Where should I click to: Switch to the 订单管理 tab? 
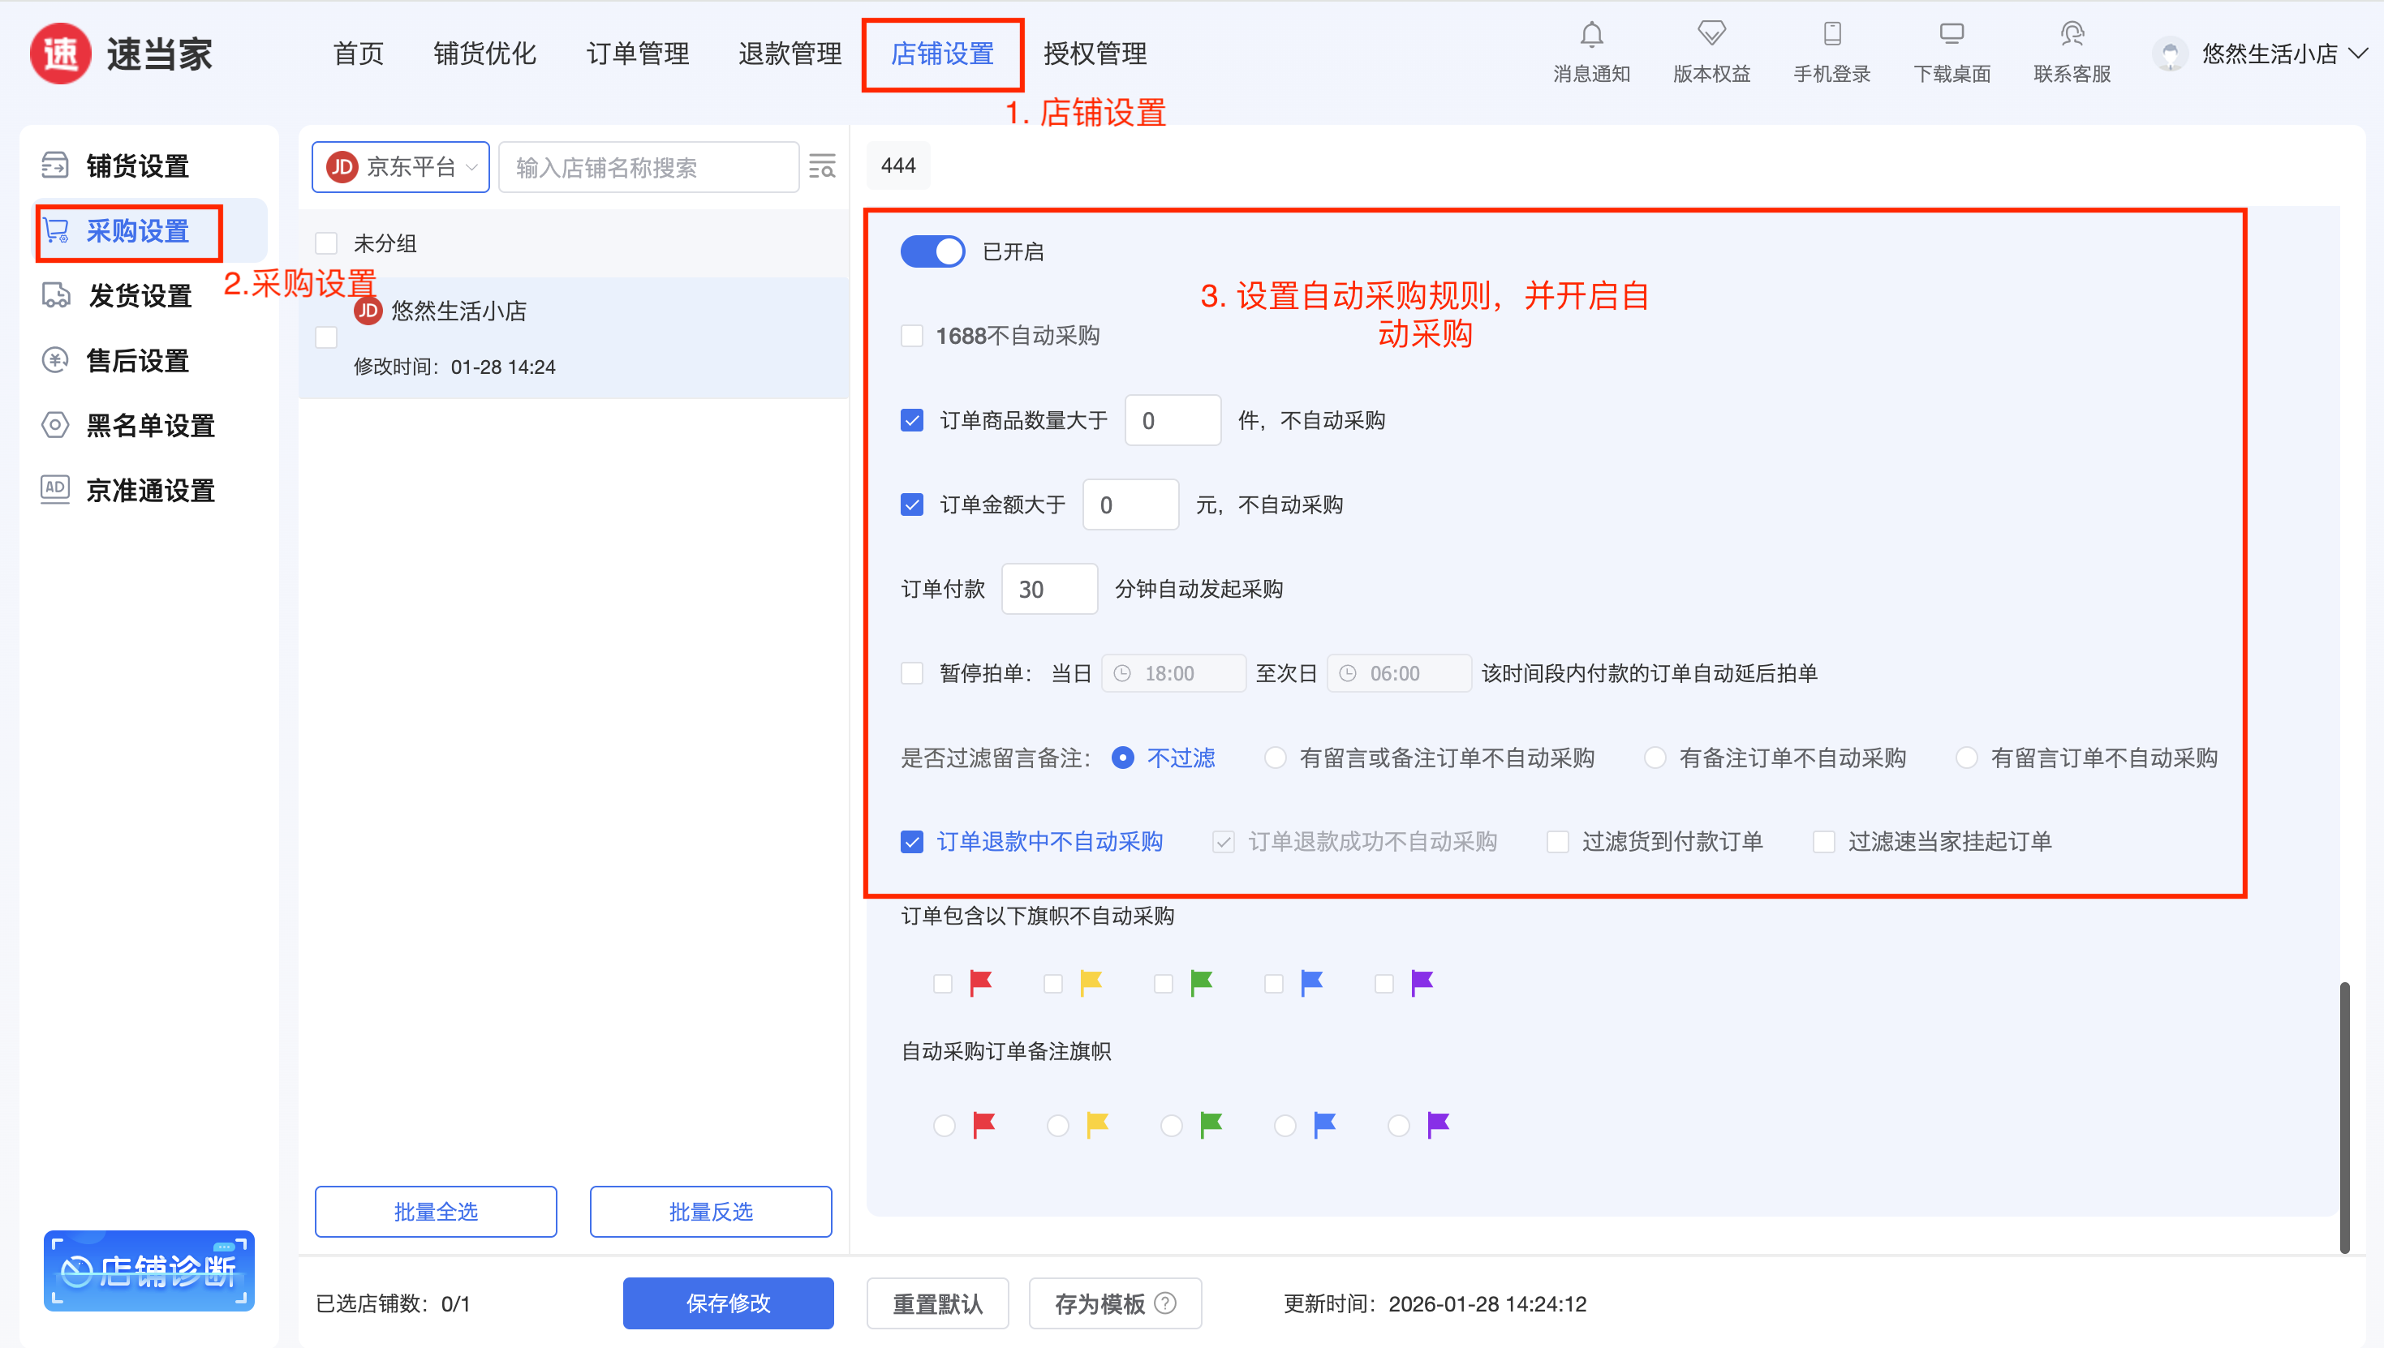pyautogui.click(x=637, y=54)
